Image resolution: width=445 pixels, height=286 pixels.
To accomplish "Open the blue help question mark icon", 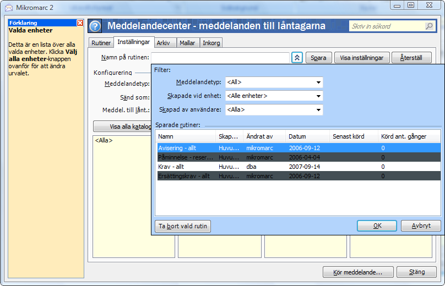I will pos(95,26).
